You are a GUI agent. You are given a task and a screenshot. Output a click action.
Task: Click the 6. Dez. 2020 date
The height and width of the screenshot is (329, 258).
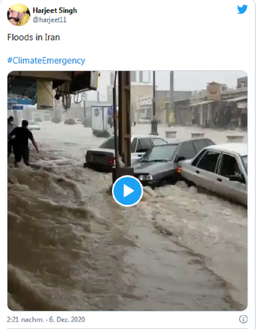tap(67, 320)
